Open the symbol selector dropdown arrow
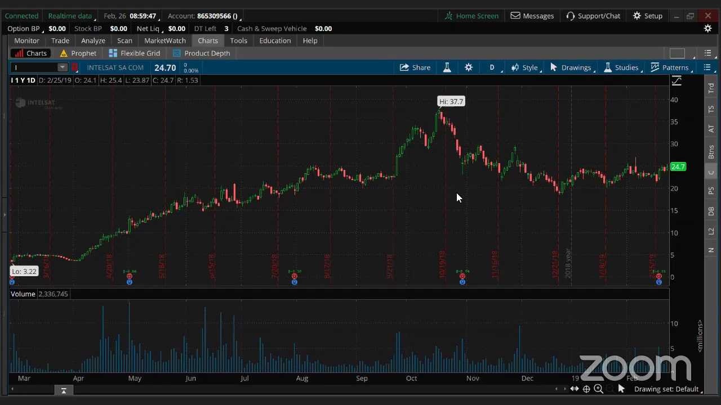721x405 pixels. [x=63, y=67]
